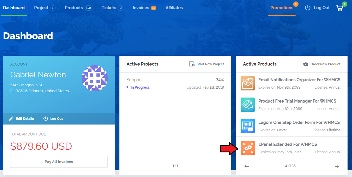The image size is (352, 177).
Task: Click the Tickets count badge 0
Action: pyautogui.click(x=121, y=8)
